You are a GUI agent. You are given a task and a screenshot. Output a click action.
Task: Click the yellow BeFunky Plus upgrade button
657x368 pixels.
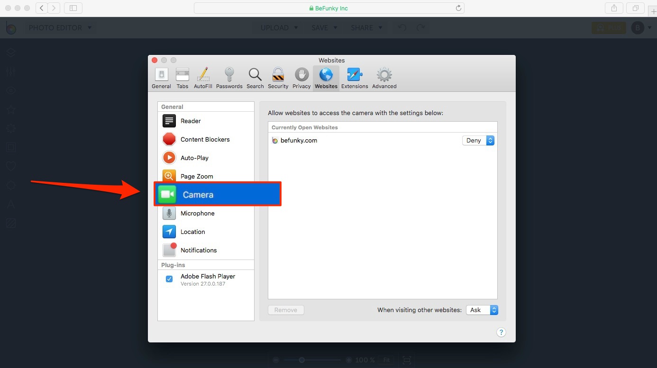click(609, 28)
